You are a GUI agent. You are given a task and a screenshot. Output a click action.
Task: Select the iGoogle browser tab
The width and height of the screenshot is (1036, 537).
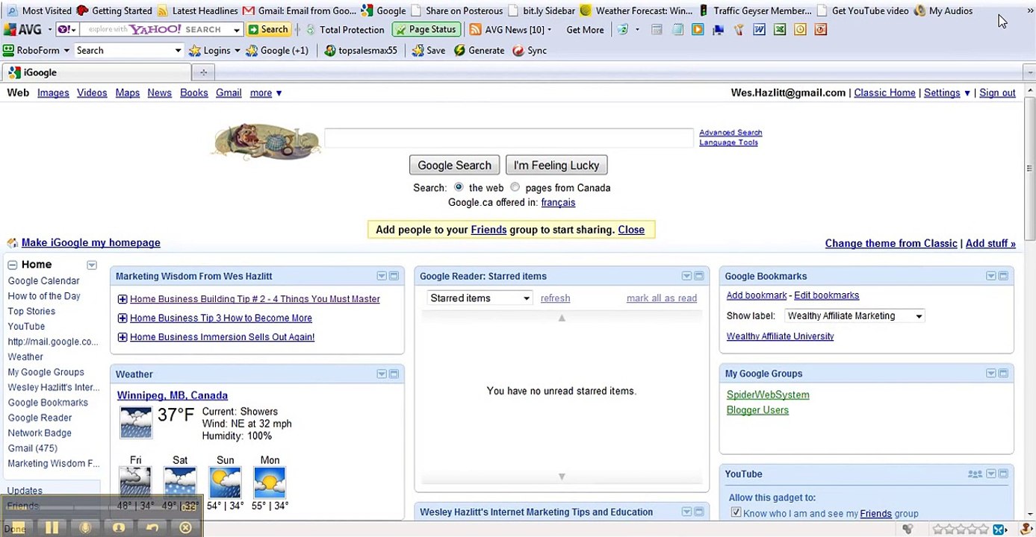97,72
